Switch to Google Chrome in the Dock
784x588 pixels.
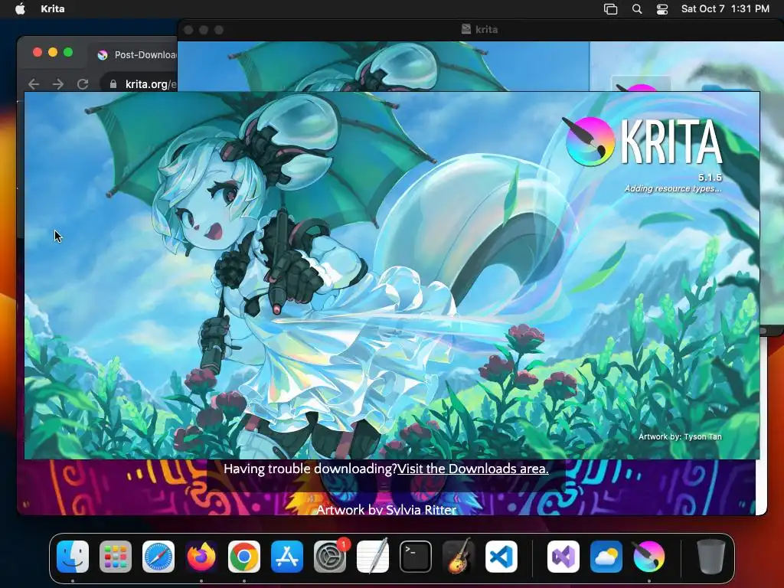[x=244, y=557]
